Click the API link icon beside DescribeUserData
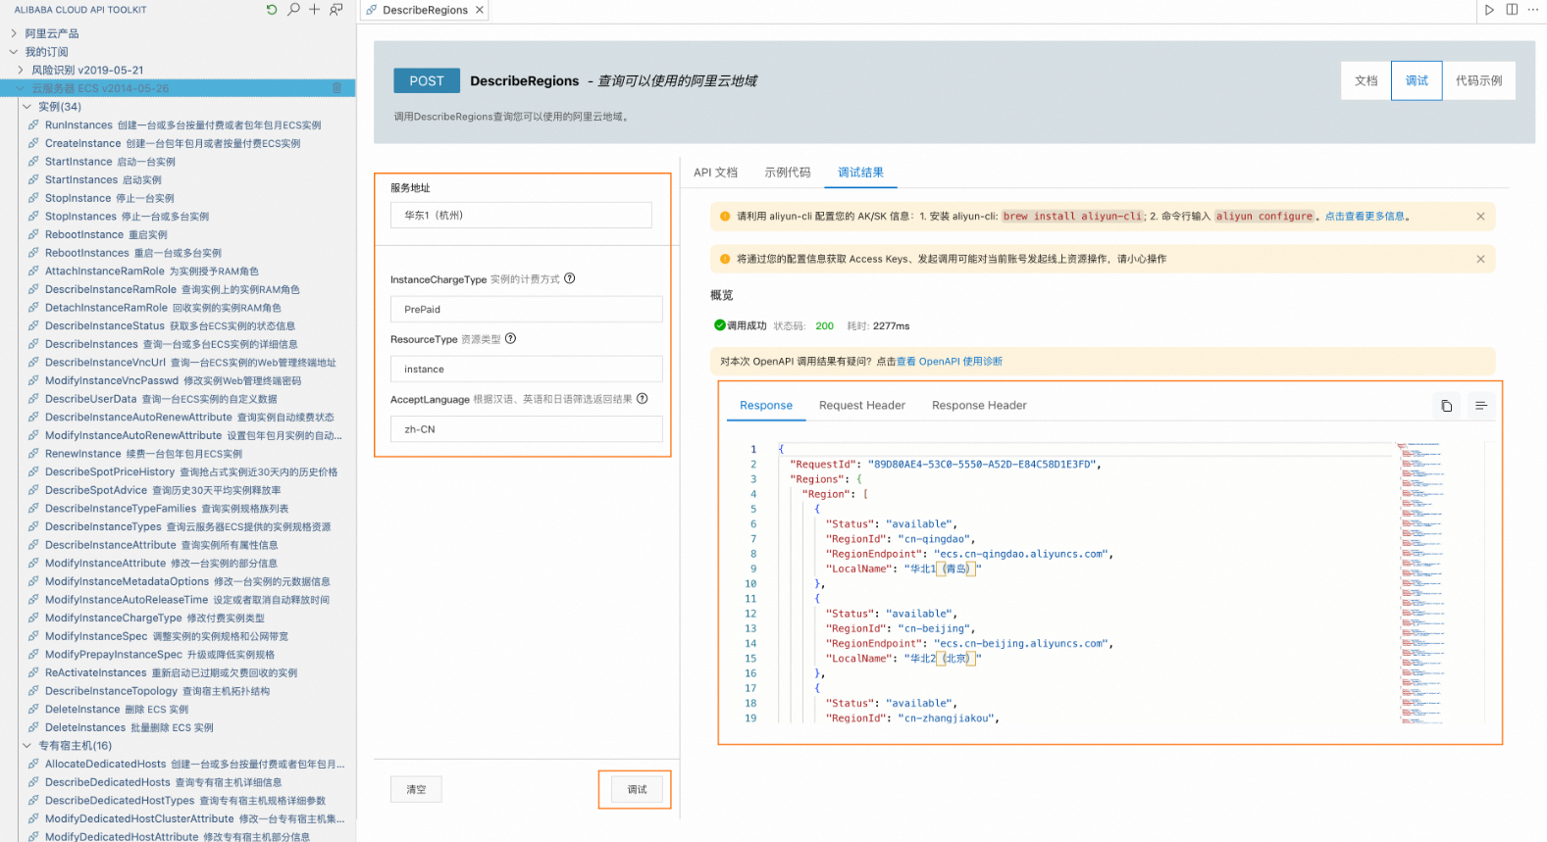 click(x=33, y=399)
